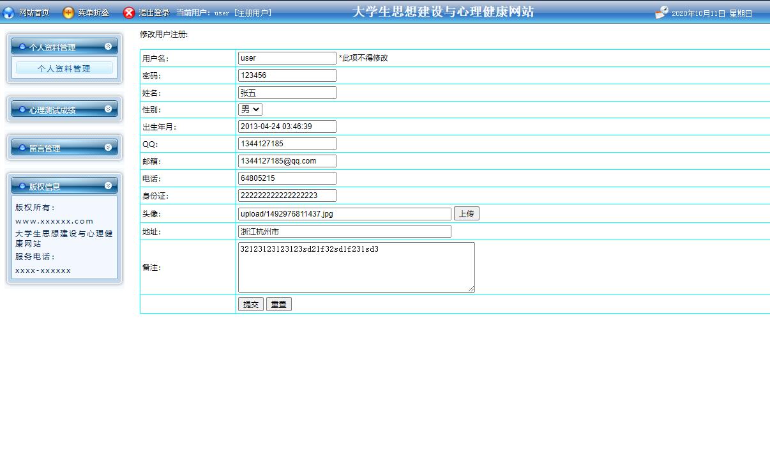This screenshot has height=467, width=770.
Task: Click the 电话 field with 64805215
Action: tap(287, 178)
